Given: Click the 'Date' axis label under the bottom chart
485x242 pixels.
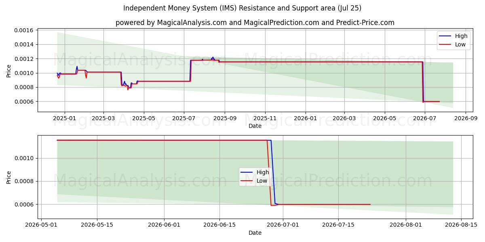Looking at the screenshot, I should pyautogui.click(x=255, y=233).
